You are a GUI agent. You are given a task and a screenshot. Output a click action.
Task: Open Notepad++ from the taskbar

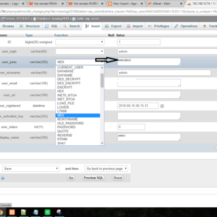click(24, 212)
